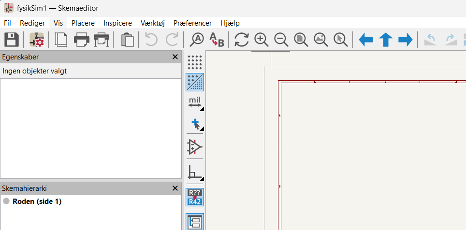
Task: Open page settings sheet icon
Action: (x=61, y=40)
